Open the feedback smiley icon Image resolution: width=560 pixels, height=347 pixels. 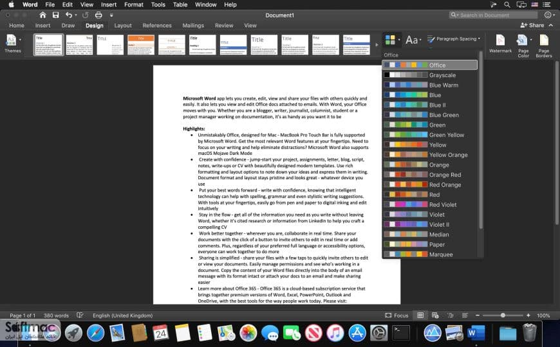pyautogui.click(x=548, y=15)
